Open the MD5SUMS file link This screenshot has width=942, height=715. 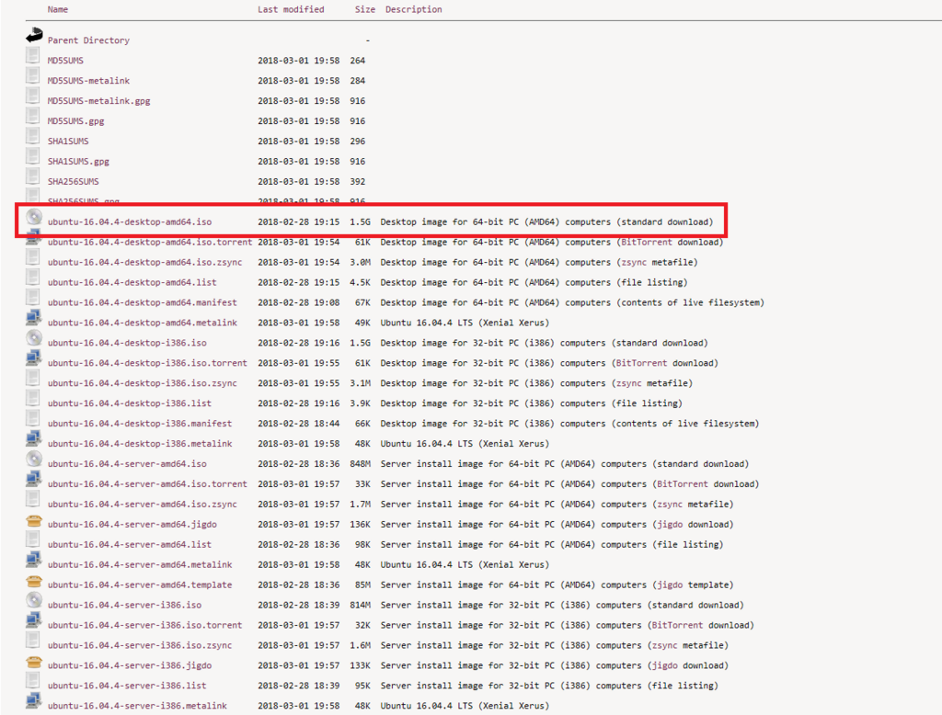coord(65,61)
